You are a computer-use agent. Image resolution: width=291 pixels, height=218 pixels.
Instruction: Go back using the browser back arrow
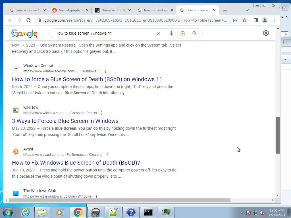(10, 20)
